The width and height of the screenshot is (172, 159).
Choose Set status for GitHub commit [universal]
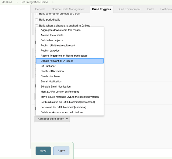[x=70, y=107]
